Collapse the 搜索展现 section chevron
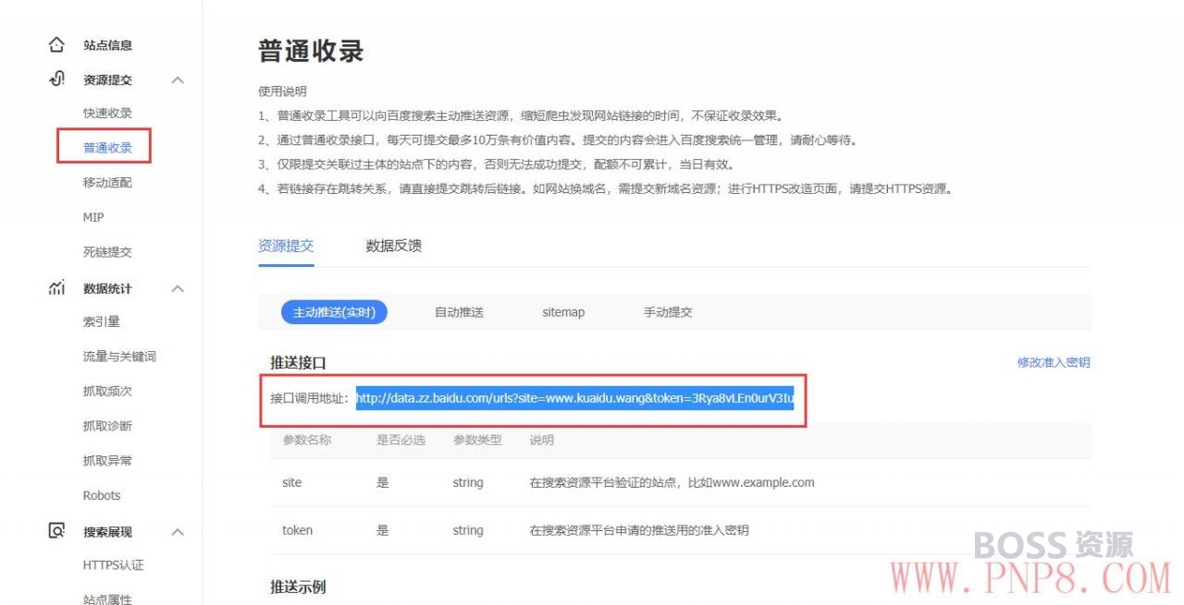 point(178,532)
